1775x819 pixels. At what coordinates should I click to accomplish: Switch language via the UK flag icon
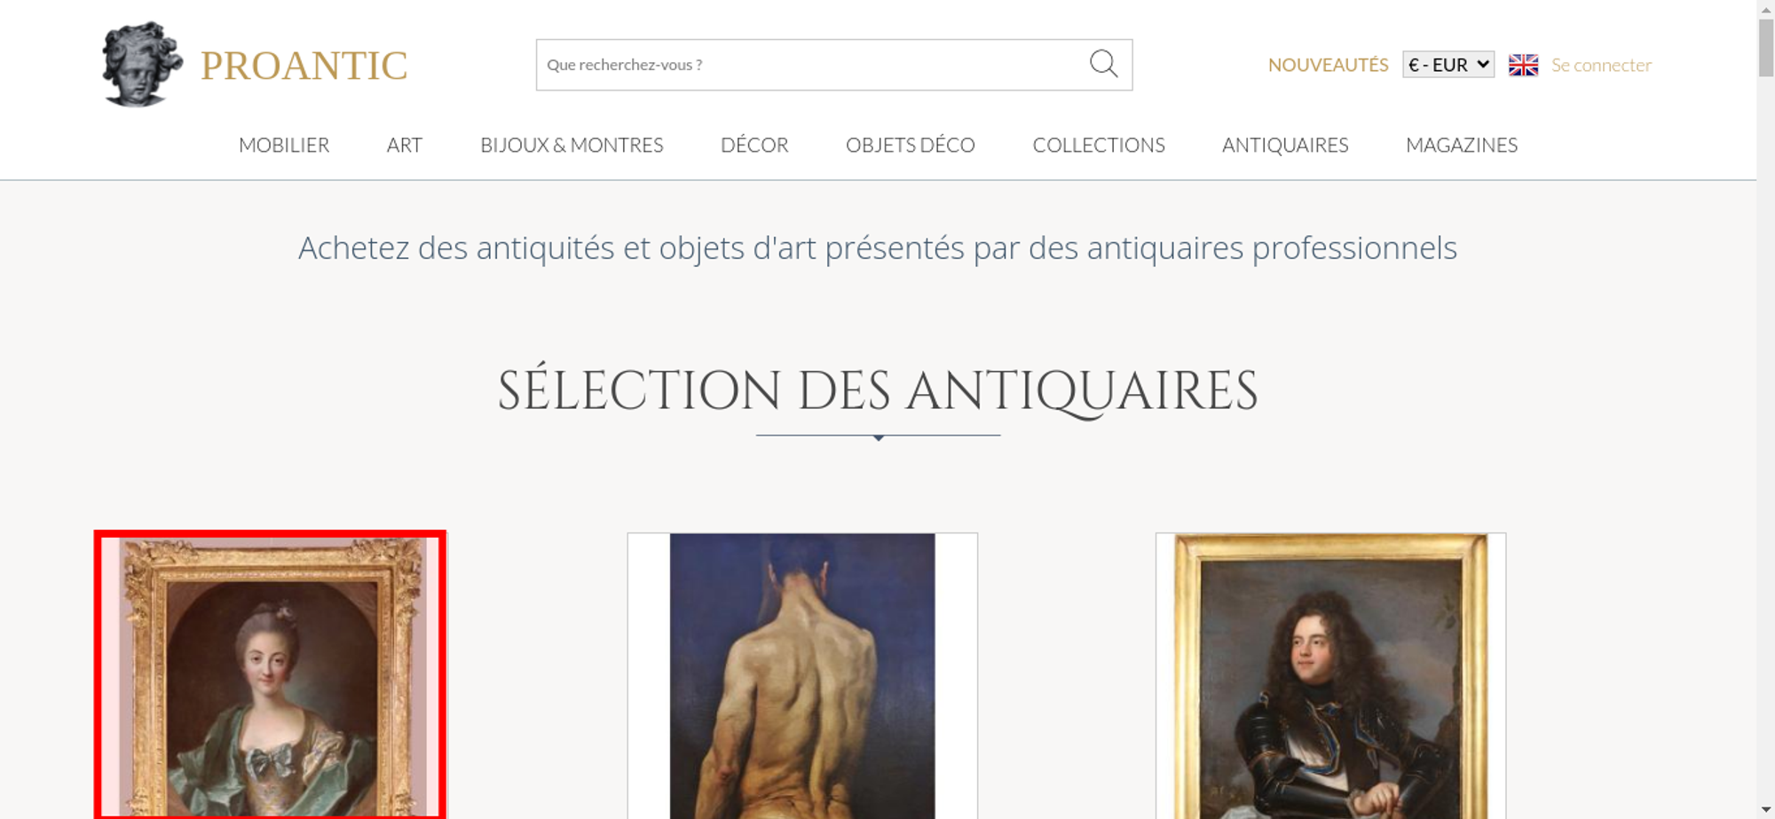pyautogui.click(x=1523, y=65)
